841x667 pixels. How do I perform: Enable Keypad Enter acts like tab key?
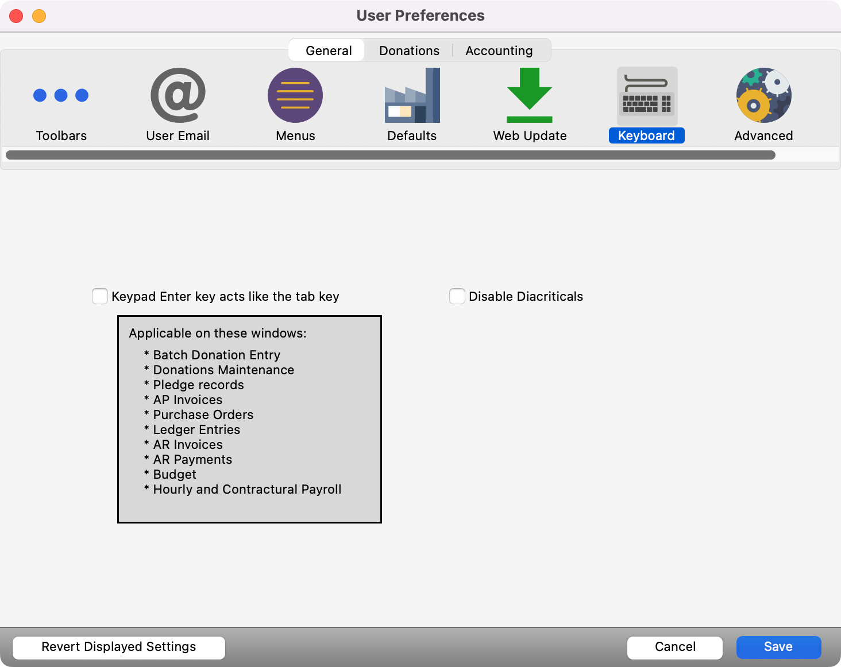pyautogui.click(x=100, y=296)
